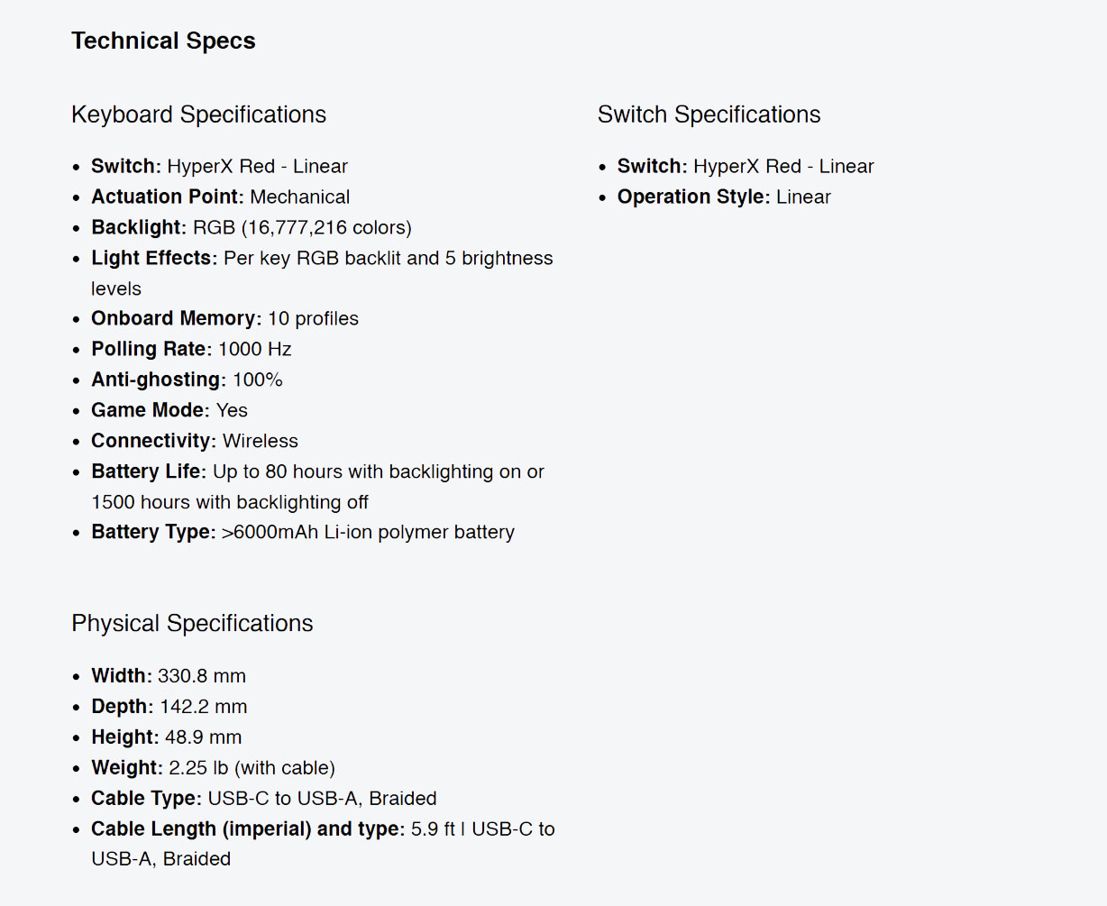This screenshot has height=906, width=1107.
Task: Click the Onboard Memory 10 profiles line
Action: click(x=224, y=318)
